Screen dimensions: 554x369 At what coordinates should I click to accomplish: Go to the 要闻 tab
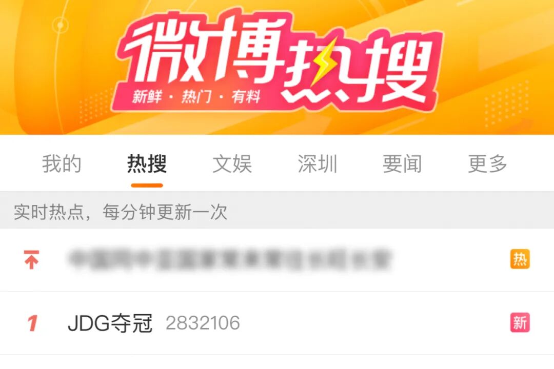pos(403,164)
